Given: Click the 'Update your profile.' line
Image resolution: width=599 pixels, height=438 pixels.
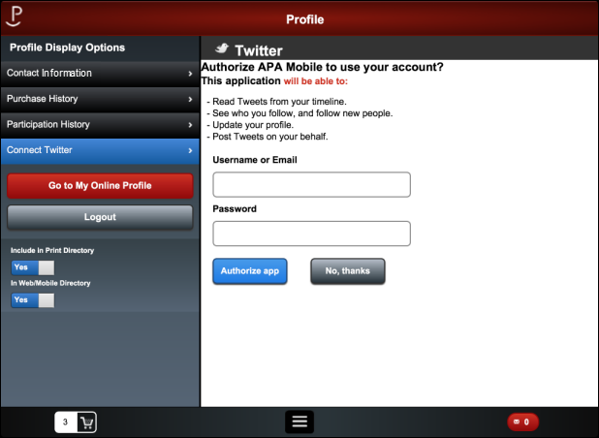Looking at the screenshot, I should 250,125.
